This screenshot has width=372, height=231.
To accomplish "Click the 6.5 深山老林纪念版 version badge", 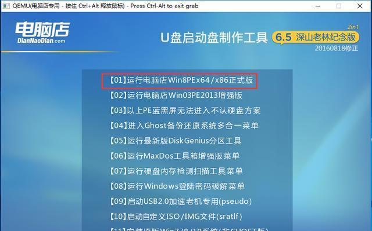I will [315, 37].
